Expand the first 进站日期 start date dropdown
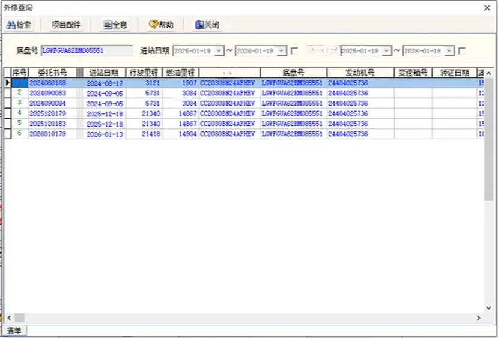 click(x=219, y=51)
